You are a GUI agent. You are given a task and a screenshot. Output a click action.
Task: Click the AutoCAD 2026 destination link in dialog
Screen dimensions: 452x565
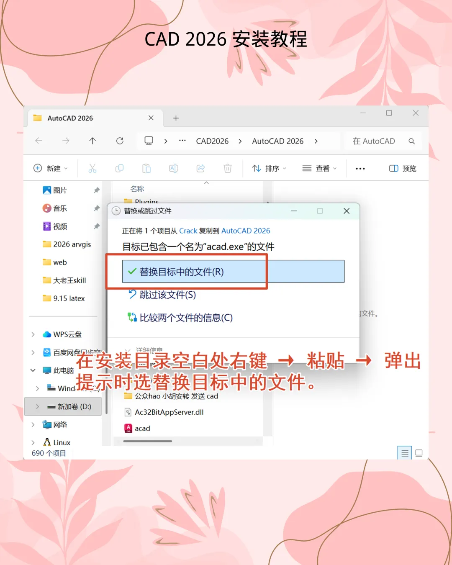click(x=246, y=231)
